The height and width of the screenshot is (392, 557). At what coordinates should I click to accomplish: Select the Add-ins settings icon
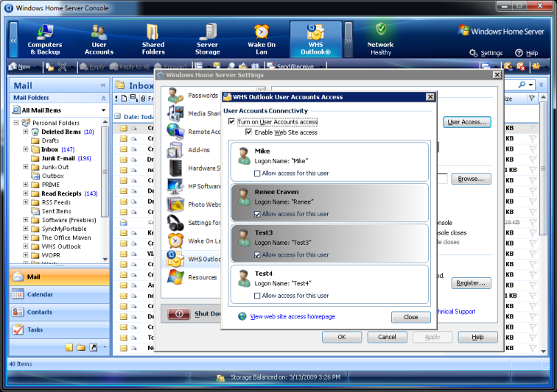(x=175, y=150)
